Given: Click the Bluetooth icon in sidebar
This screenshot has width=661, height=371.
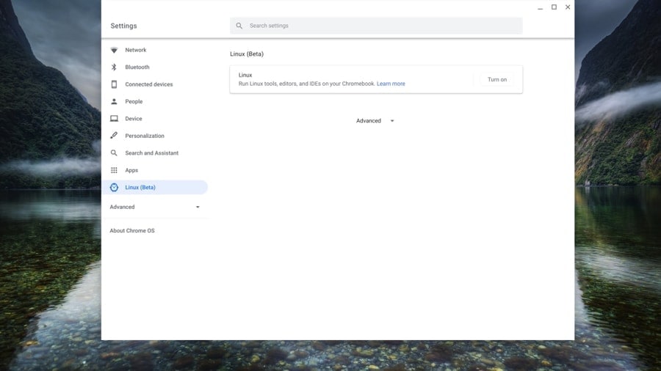Looking at the screenshot, I should pos(114,67).
